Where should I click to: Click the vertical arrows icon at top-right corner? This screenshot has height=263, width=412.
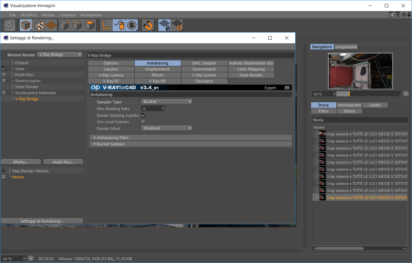click(x=409, y=14)
